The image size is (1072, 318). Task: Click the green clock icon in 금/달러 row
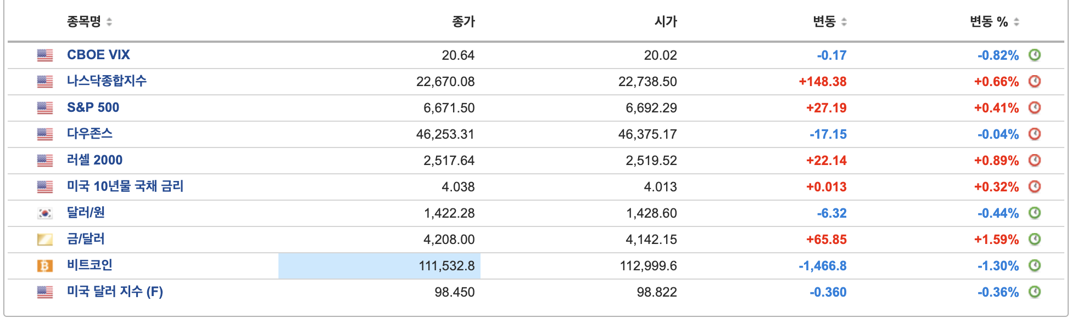coord(1035,239)
